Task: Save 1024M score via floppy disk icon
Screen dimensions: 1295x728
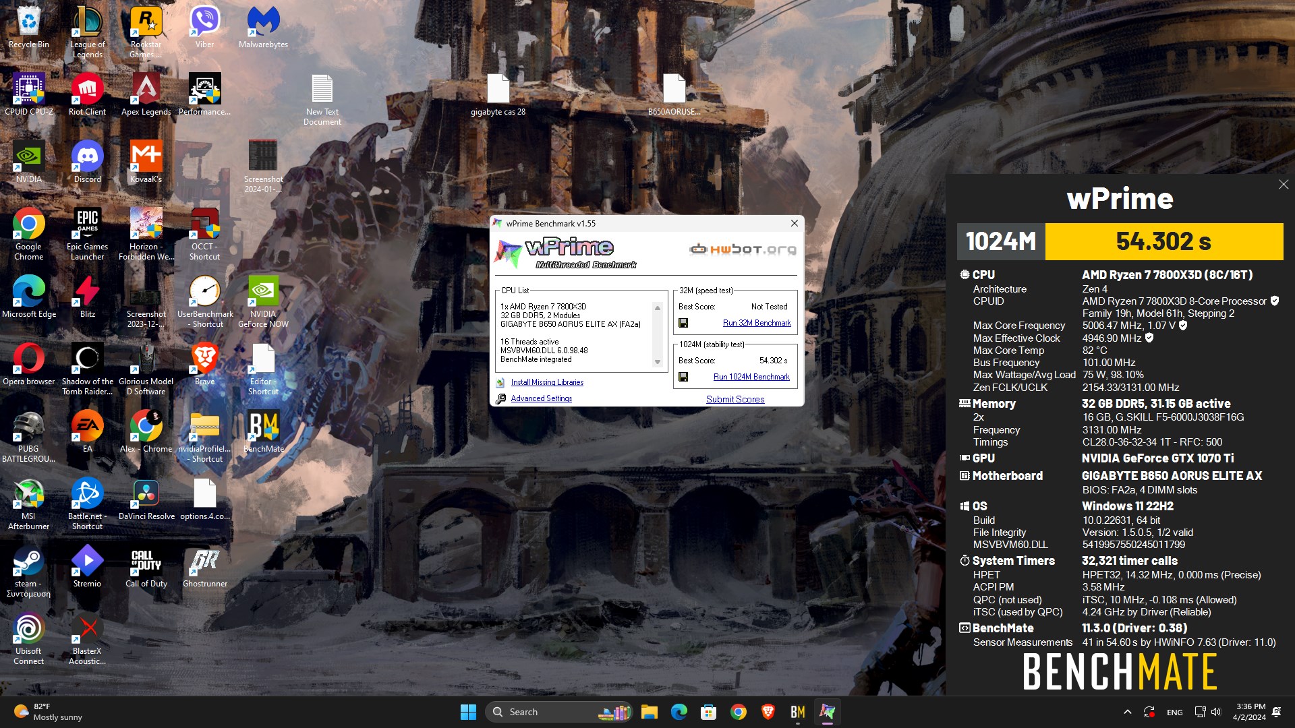Action: [x=683, y=377]
